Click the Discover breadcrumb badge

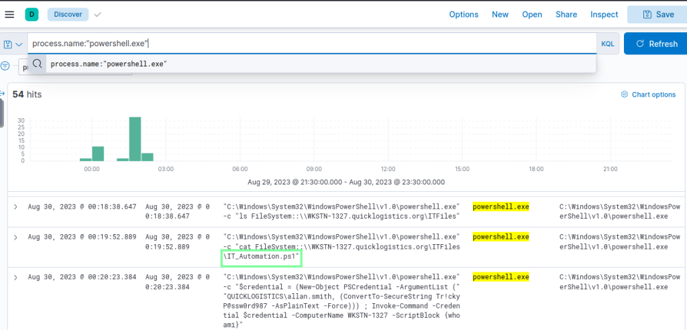pos(68,14)
